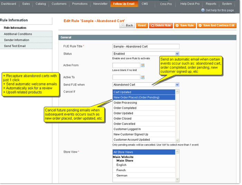Click the Delete Rule button
The width and height of the screenshot is (242, 185).
coord(161,25)
